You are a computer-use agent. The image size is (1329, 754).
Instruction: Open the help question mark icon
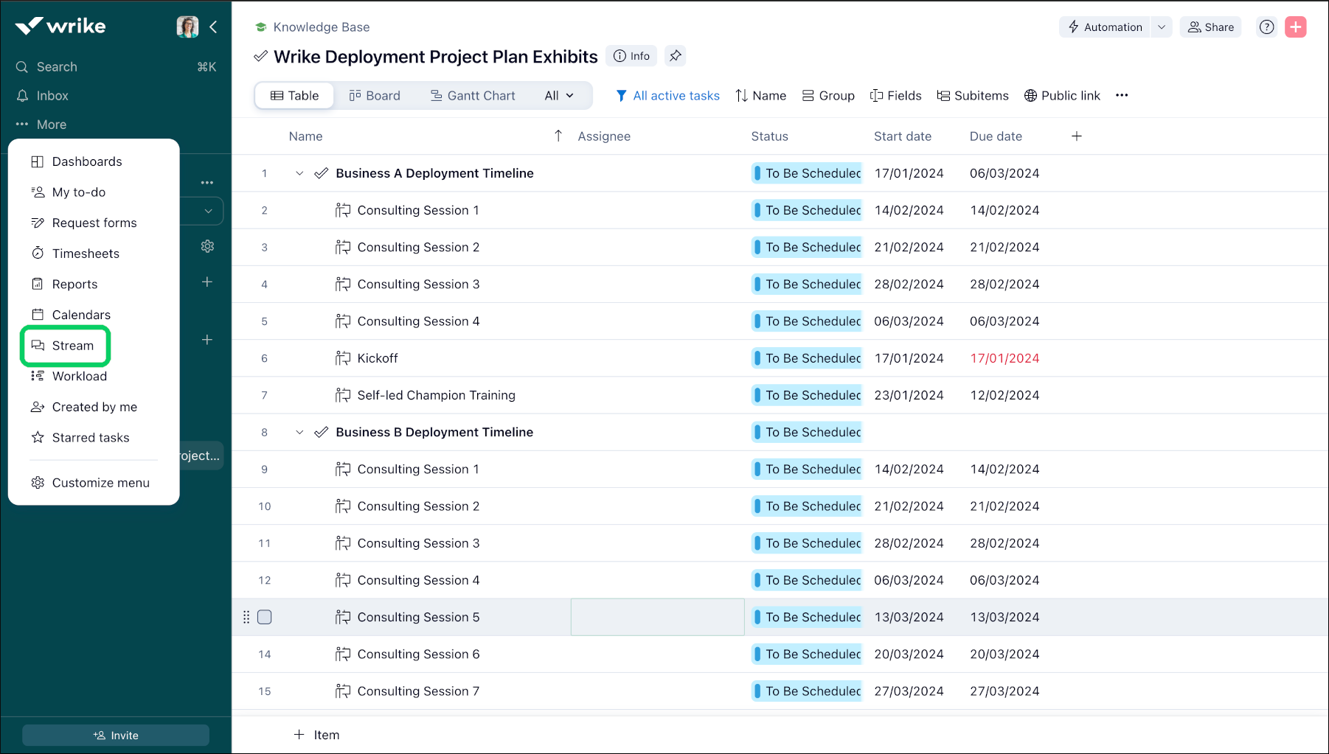tap(1266, 27)
